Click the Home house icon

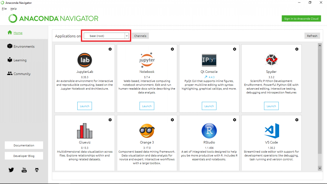click(x=10, y=32)
